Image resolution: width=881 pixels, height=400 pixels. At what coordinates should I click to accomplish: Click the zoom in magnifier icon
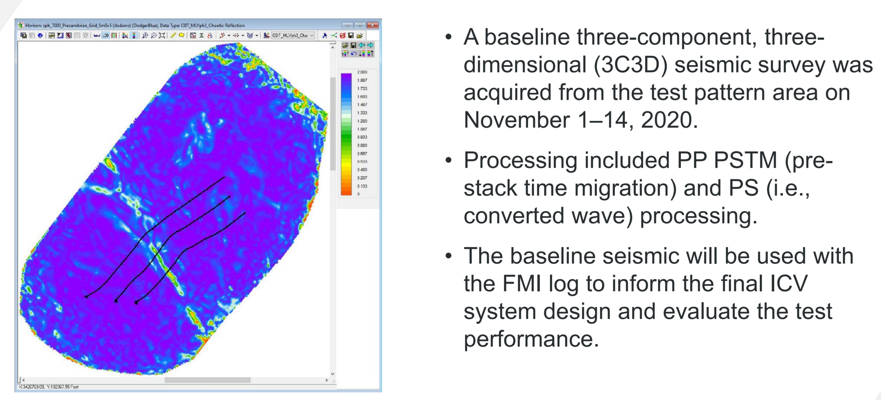(x=145, y=35)
